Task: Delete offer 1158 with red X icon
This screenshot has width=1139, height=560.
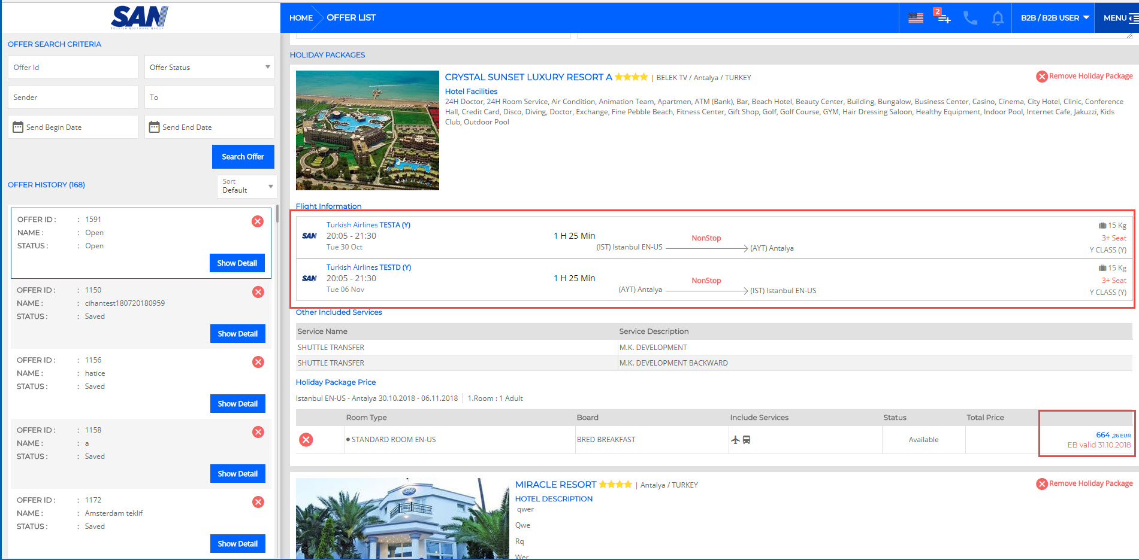Action: tap(258, 432)
